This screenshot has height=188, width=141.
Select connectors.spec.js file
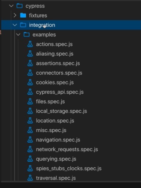59,73
